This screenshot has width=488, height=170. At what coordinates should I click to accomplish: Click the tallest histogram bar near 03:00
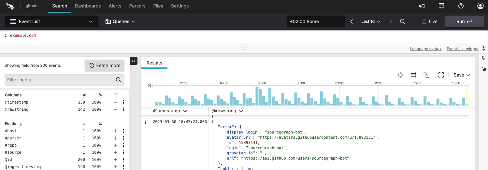coord(257,96)
